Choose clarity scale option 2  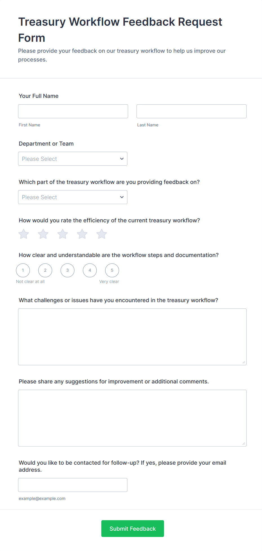45,270
